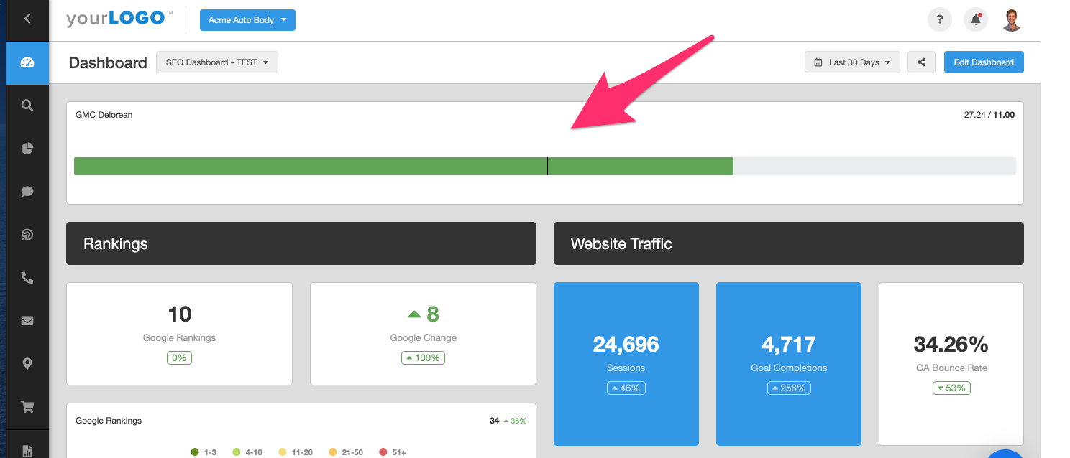Click the 100% badge under Google Change

[424, 357]
